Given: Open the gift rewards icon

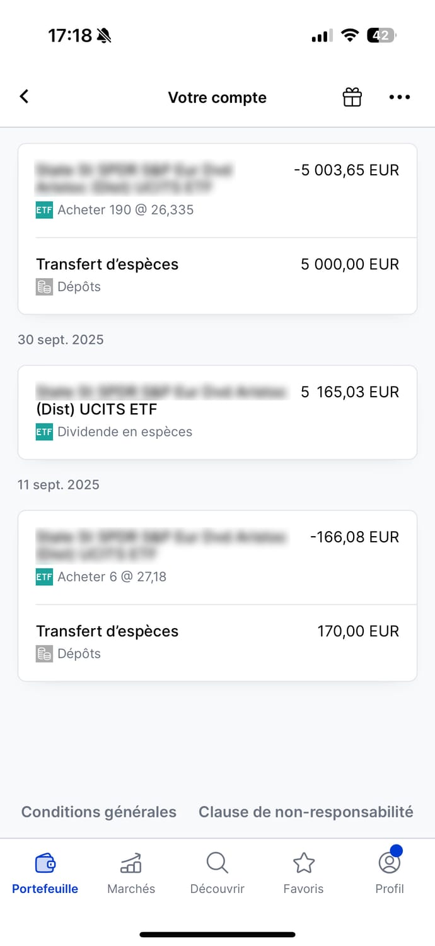Looking at the screenshot, I should [352, 97].
